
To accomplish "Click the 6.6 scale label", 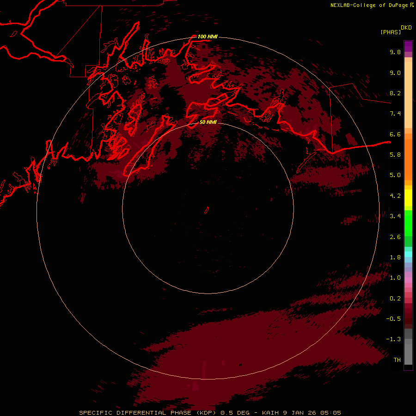I will pos(395,134).
